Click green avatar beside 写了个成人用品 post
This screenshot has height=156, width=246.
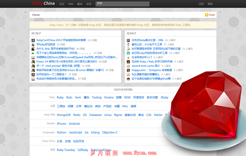click(x=33, y=53)
